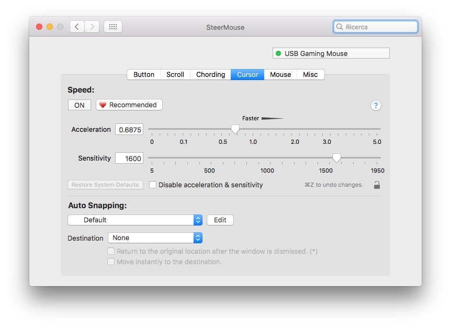
Task: Click the Sensitivity value field 1600
Action: pyautogui.click(x=129, y=159)
